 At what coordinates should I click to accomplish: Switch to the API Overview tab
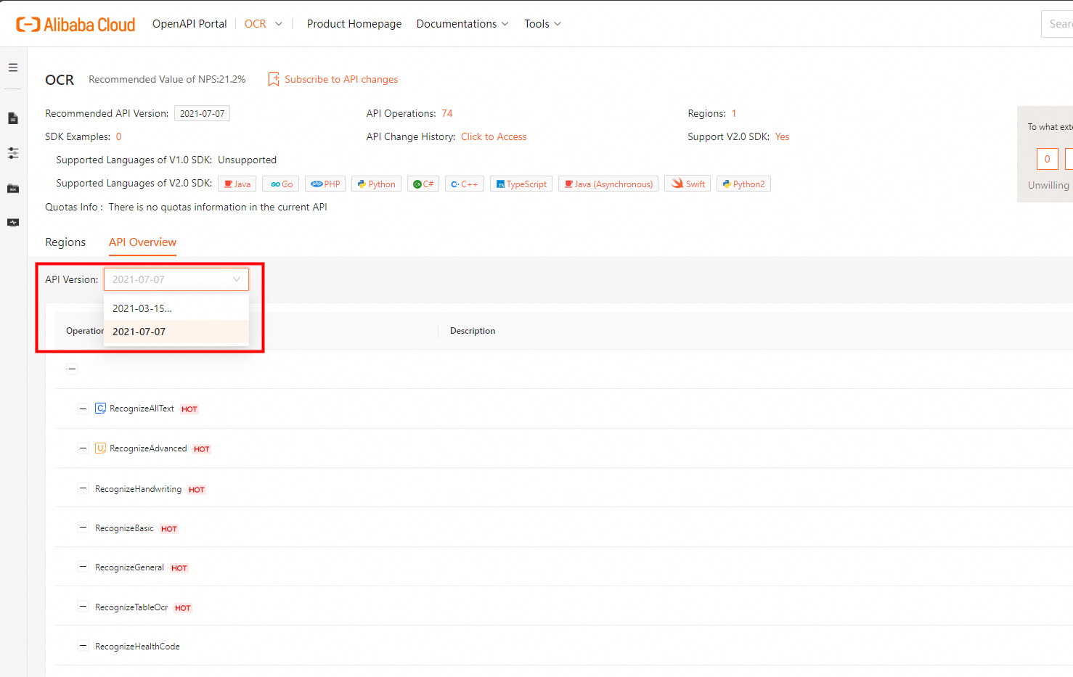click(142, 242)
